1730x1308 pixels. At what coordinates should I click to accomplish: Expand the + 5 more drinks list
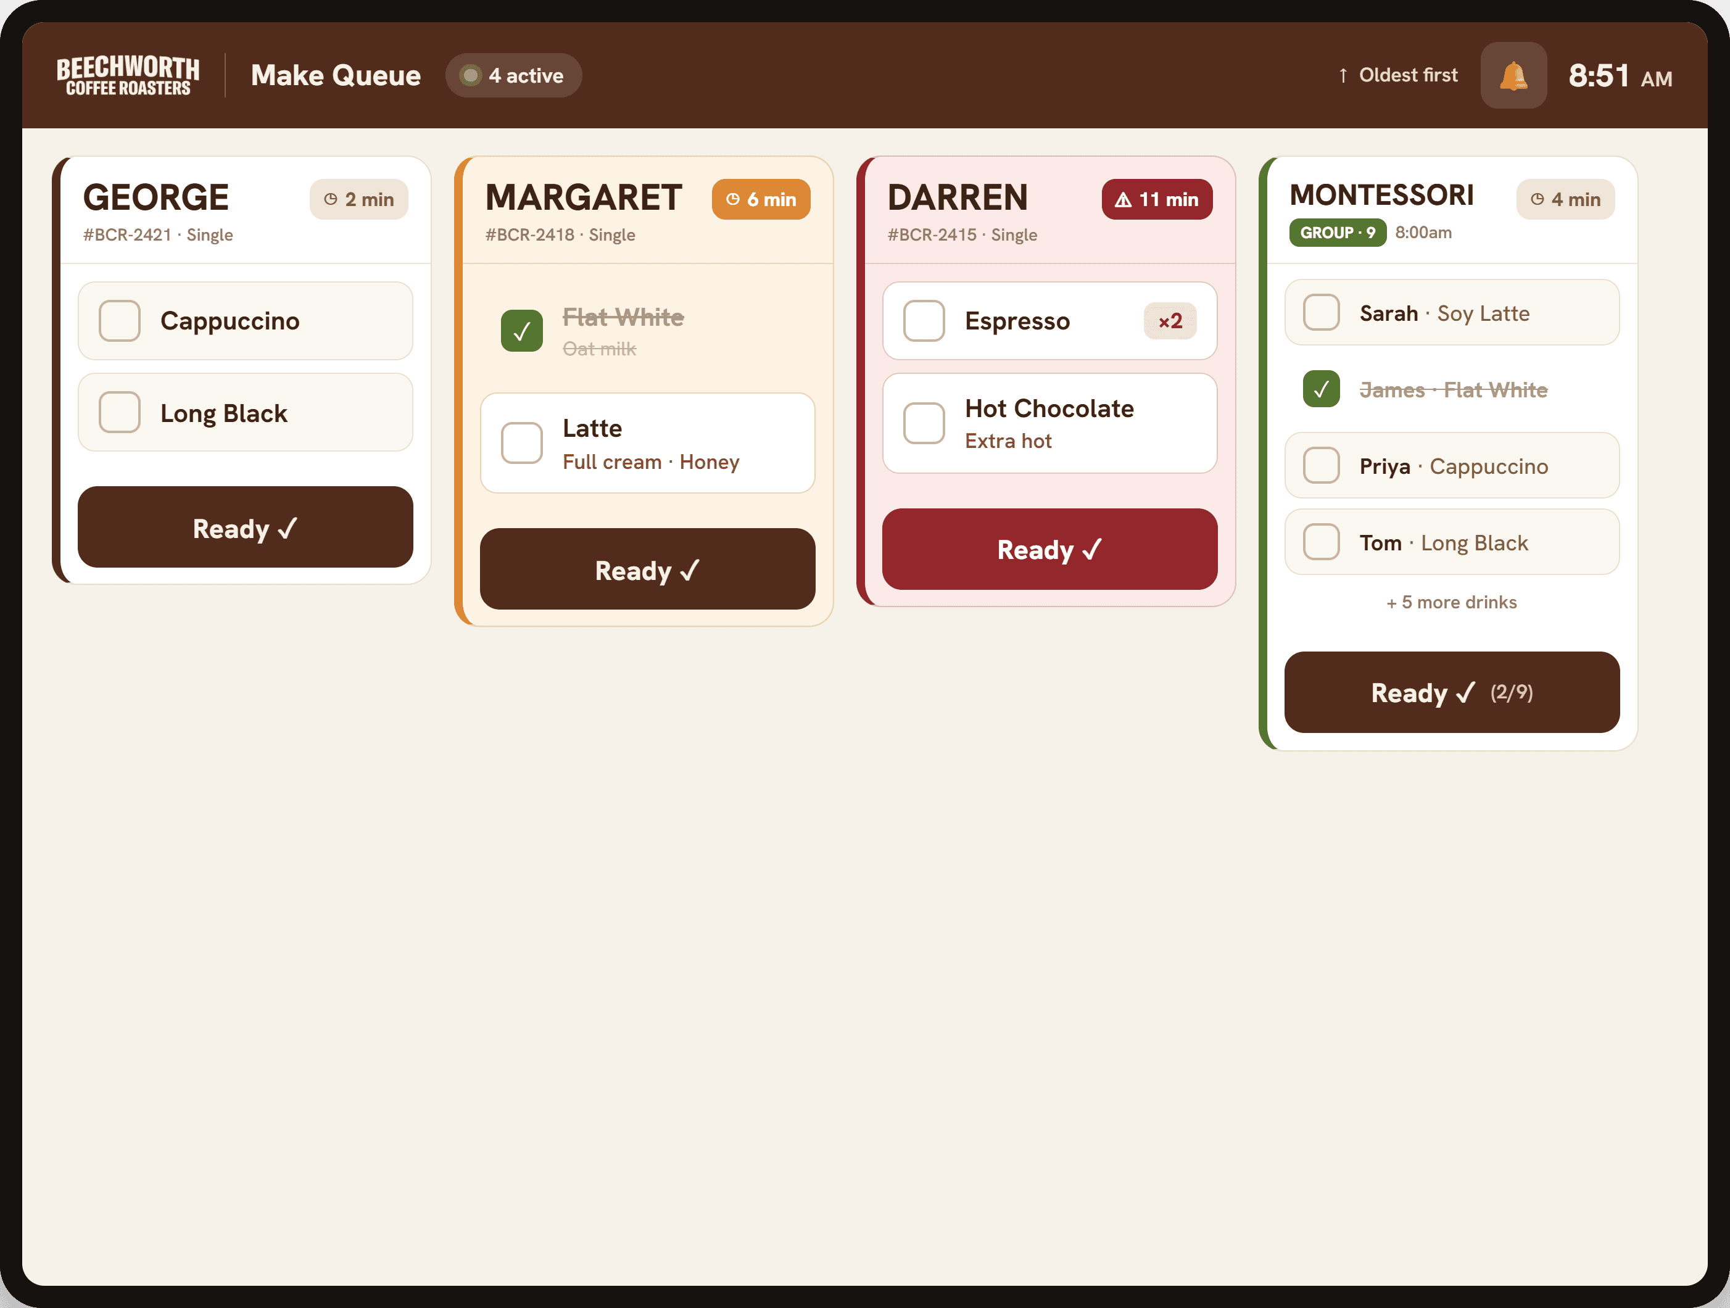[x=1452, y=602]
